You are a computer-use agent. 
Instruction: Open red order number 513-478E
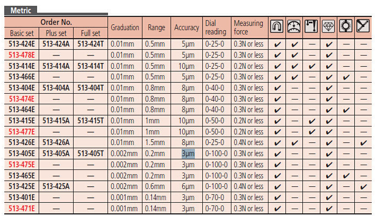tap(22, 55)
